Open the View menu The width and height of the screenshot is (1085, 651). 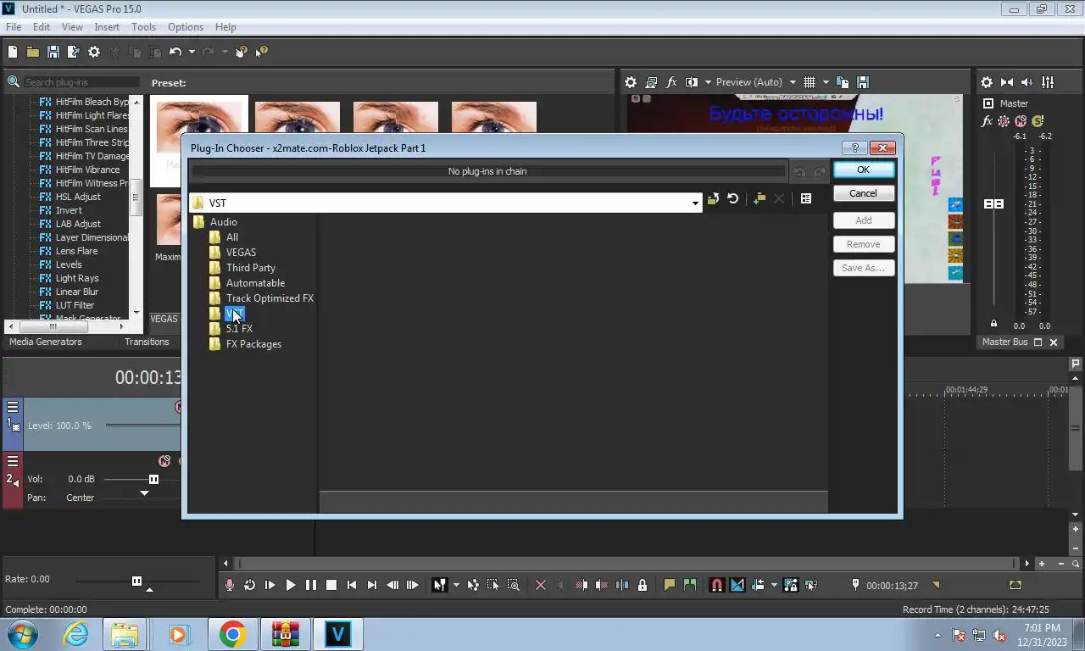pyautogui.click(x=72, y=27)
